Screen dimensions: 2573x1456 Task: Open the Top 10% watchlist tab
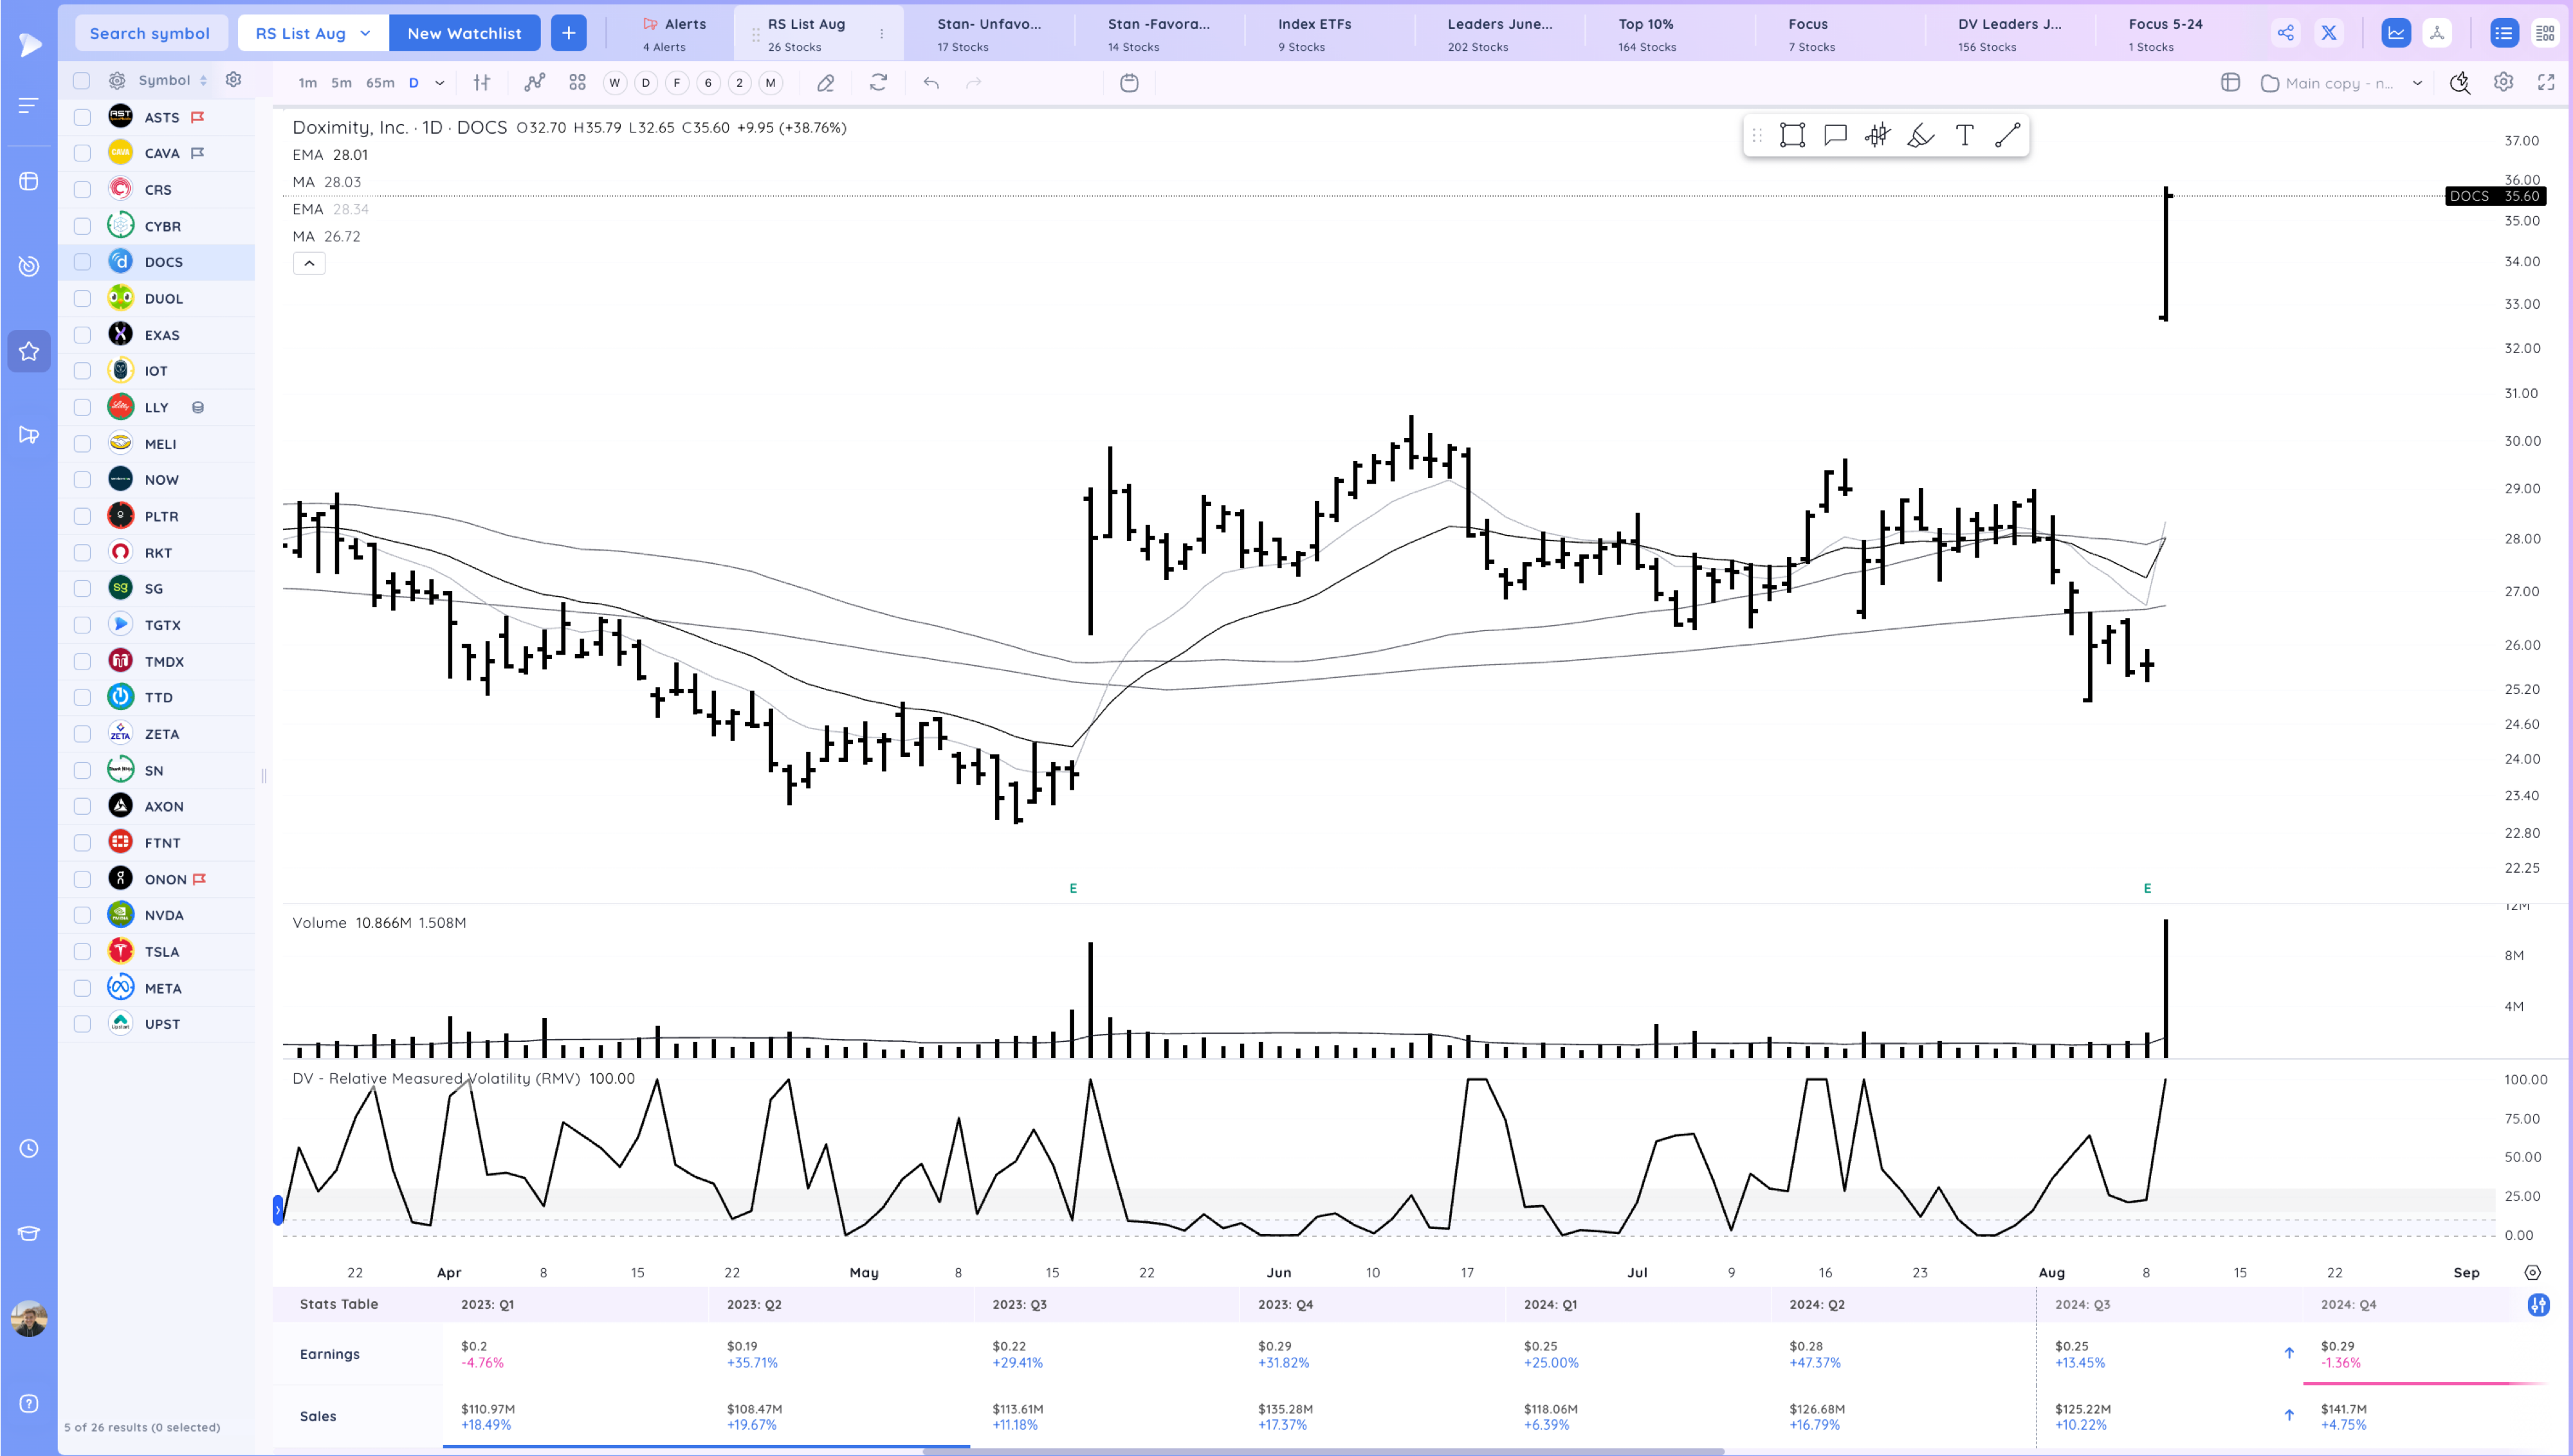[1647, 33]
